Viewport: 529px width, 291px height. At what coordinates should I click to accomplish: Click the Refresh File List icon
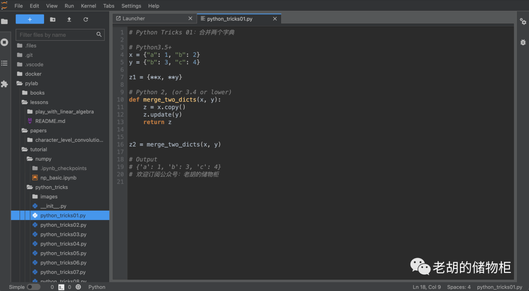pos(86,20)
